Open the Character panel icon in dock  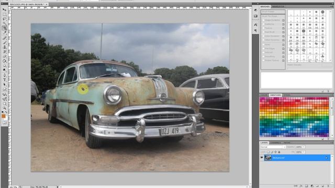point(255,25)
